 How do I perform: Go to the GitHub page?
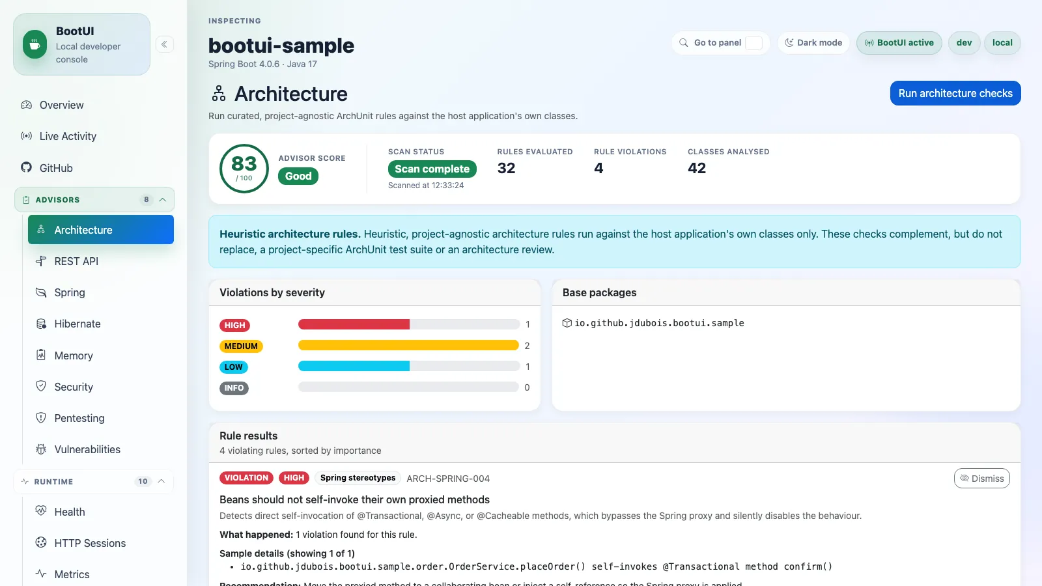tap(94, 167)
